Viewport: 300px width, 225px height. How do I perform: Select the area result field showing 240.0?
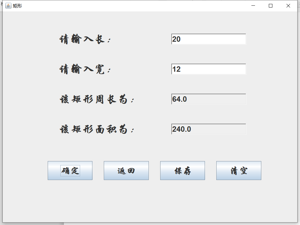[x=208, y=129]
